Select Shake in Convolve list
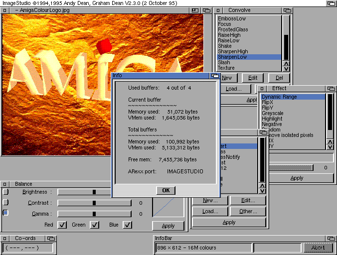The image size is (337, 255). pyautogui.click(x=249, y=46)
